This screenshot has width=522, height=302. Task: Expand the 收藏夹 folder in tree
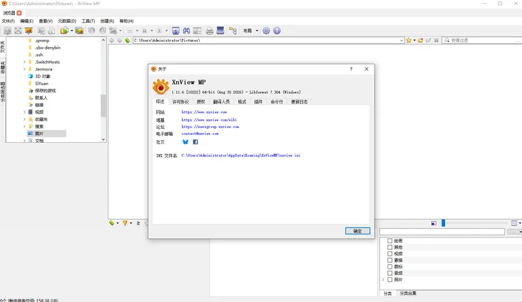coord(24,119)
